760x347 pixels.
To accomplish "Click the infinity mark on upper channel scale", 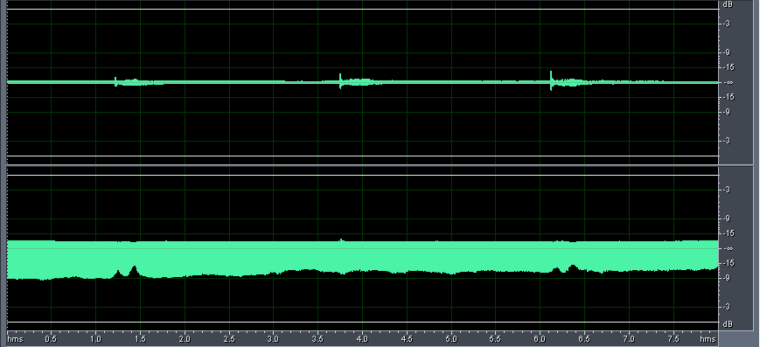I will pos(727,82).
